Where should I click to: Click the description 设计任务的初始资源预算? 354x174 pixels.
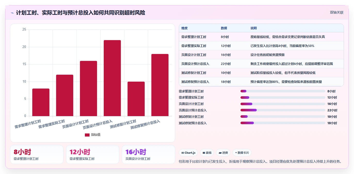click(268, 55)
